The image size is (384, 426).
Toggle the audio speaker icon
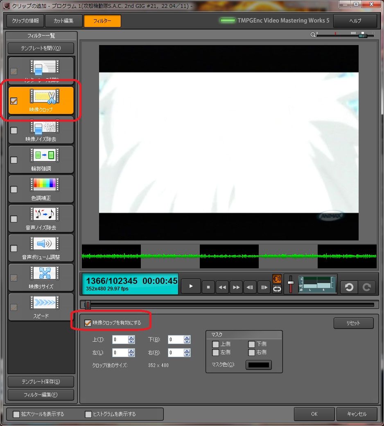click(277, 279)
